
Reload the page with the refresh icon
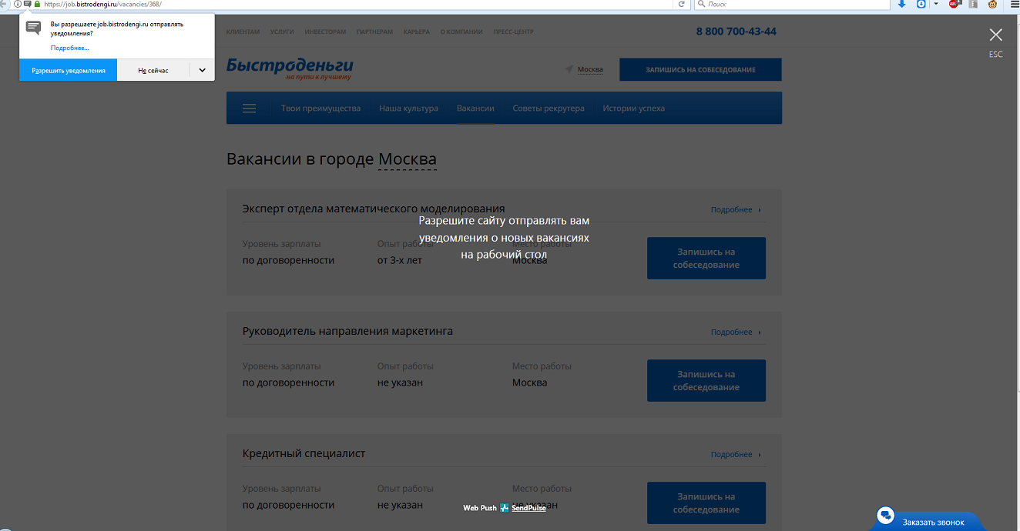[x=681, y=4]
